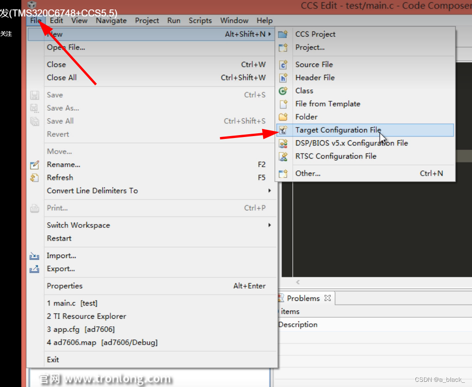
Task: Select DSP/BIOS v5.x Configuration File entry
Action: point(365,143)
